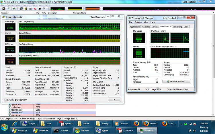
Task: Switch to the Networking tab
Action: point(177,27)
